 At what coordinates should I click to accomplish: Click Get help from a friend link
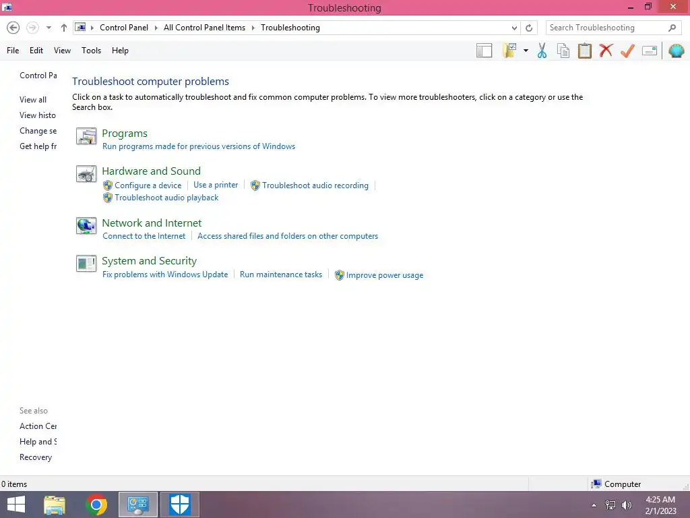(x=38, y=146)
